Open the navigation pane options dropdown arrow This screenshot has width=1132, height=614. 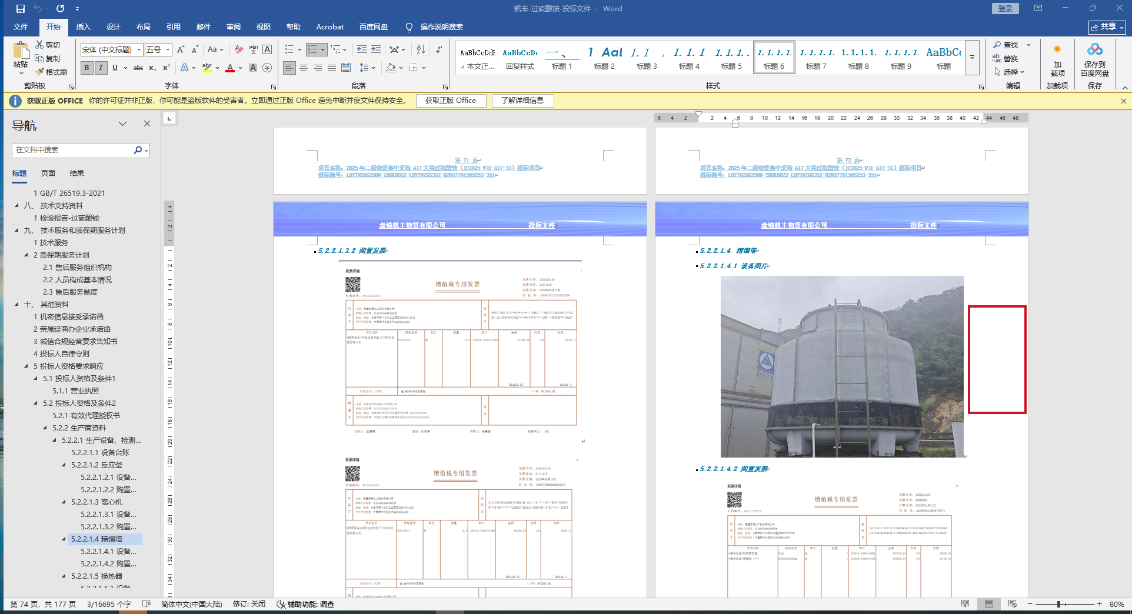pos(122,124)
